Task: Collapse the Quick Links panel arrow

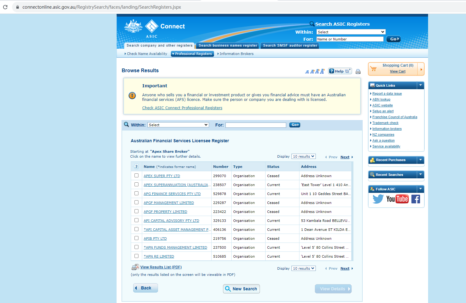Action: point(420,85)
